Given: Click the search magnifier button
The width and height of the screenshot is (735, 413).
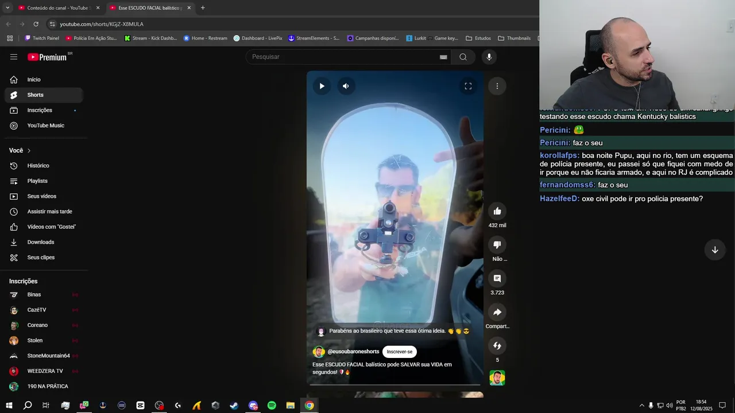Looking at the screenshot, I should (x=463, y=57).
